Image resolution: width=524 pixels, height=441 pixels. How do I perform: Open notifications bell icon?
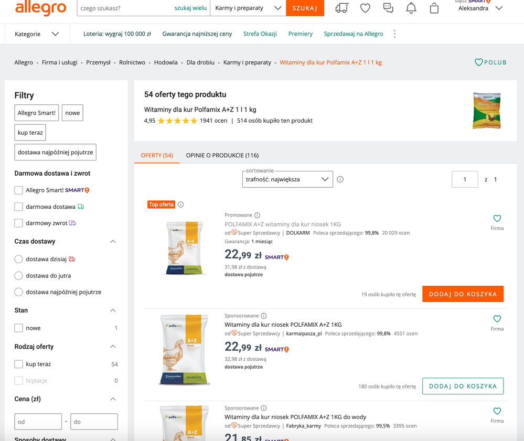[411, 8]
